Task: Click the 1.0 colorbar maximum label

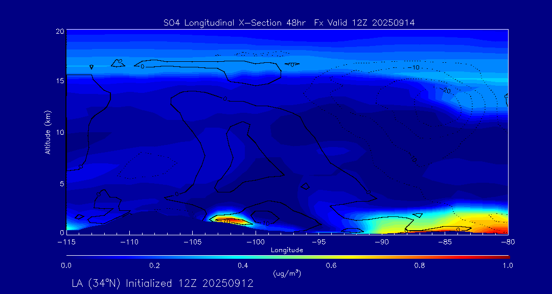Action: pyautogui.click(x=508, y=265)
